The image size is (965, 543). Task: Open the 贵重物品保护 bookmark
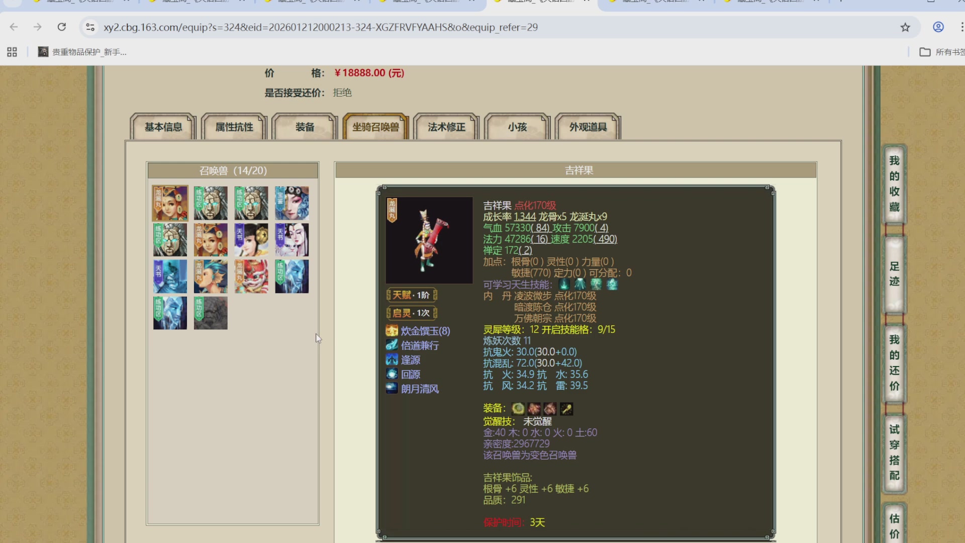pyautogui.click(x=83, y=52)
